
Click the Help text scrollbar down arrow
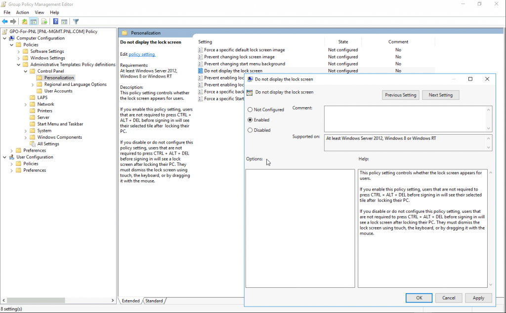coord(490,284)
